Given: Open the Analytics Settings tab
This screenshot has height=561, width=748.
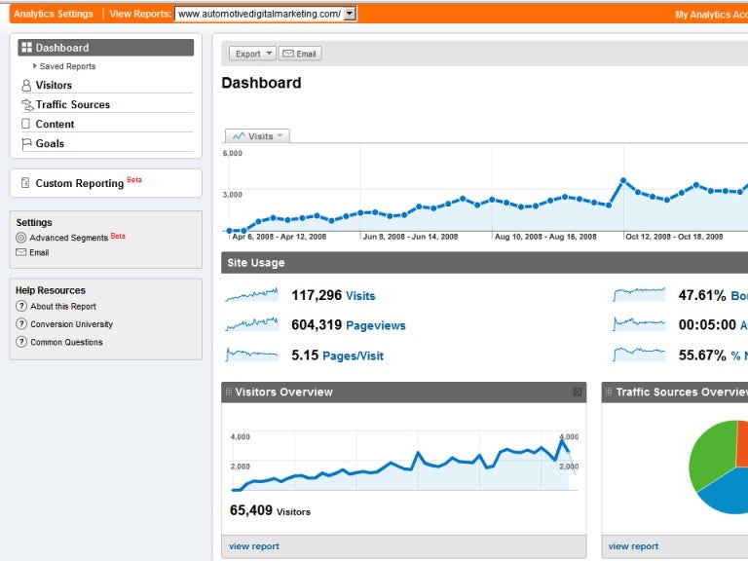Looking at the screenshot, I should pyautogui.click(x=54, y=14).
